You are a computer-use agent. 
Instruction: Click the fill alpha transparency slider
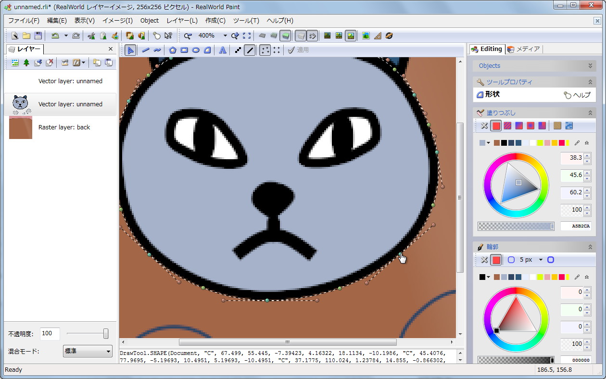tap(516, 226)
